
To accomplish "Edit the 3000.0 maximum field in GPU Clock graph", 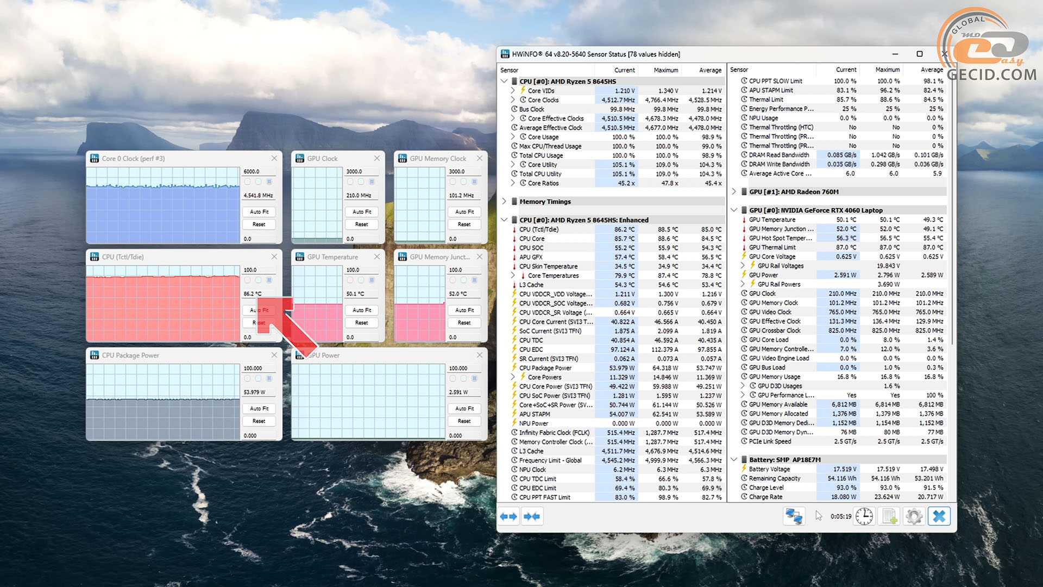I will 362,171.
